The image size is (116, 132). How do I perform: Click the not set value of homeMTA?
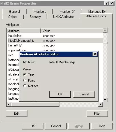tap(49, 45)
